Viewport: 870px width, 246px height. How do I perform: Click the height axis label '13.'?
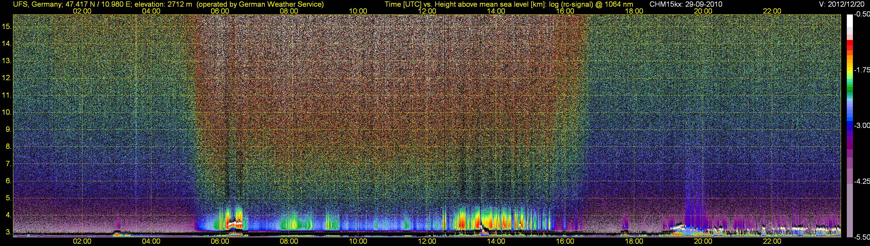(7, 61)
